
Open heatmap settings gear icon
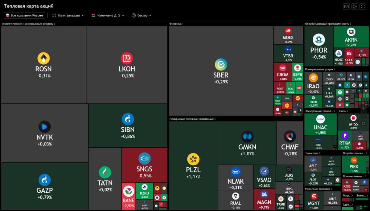click(x=355, y=6)
